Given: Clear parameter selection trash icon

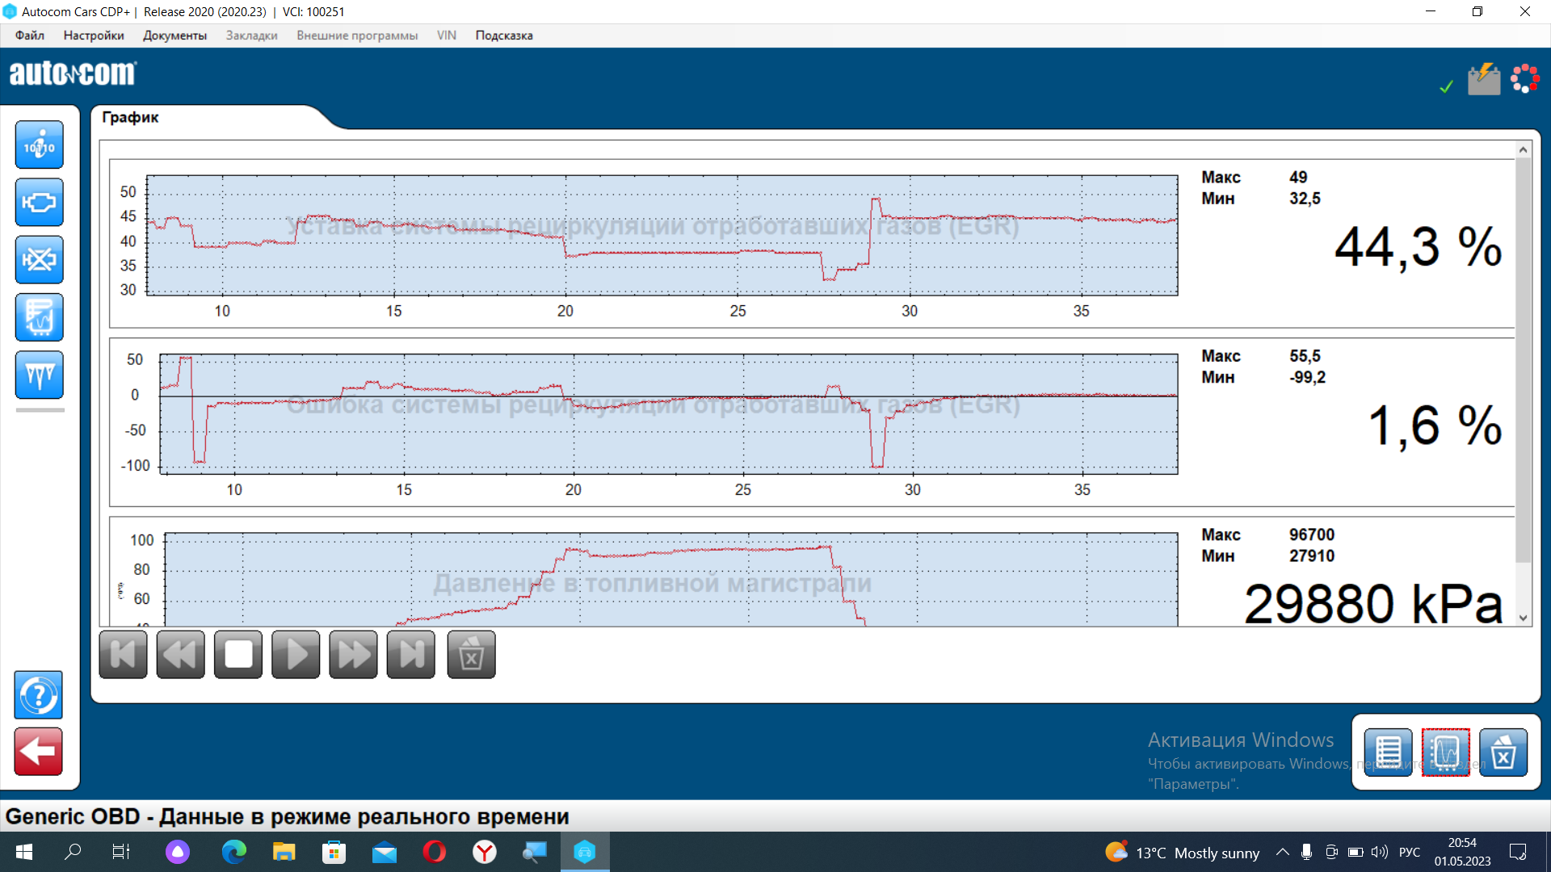Looking at the screenshot, I should pos(1503,753).
